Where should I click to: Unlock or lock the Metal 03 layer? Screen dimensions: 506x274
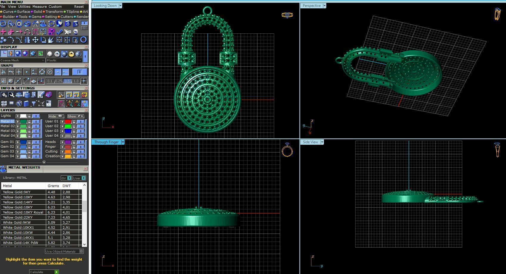(29, 131)
